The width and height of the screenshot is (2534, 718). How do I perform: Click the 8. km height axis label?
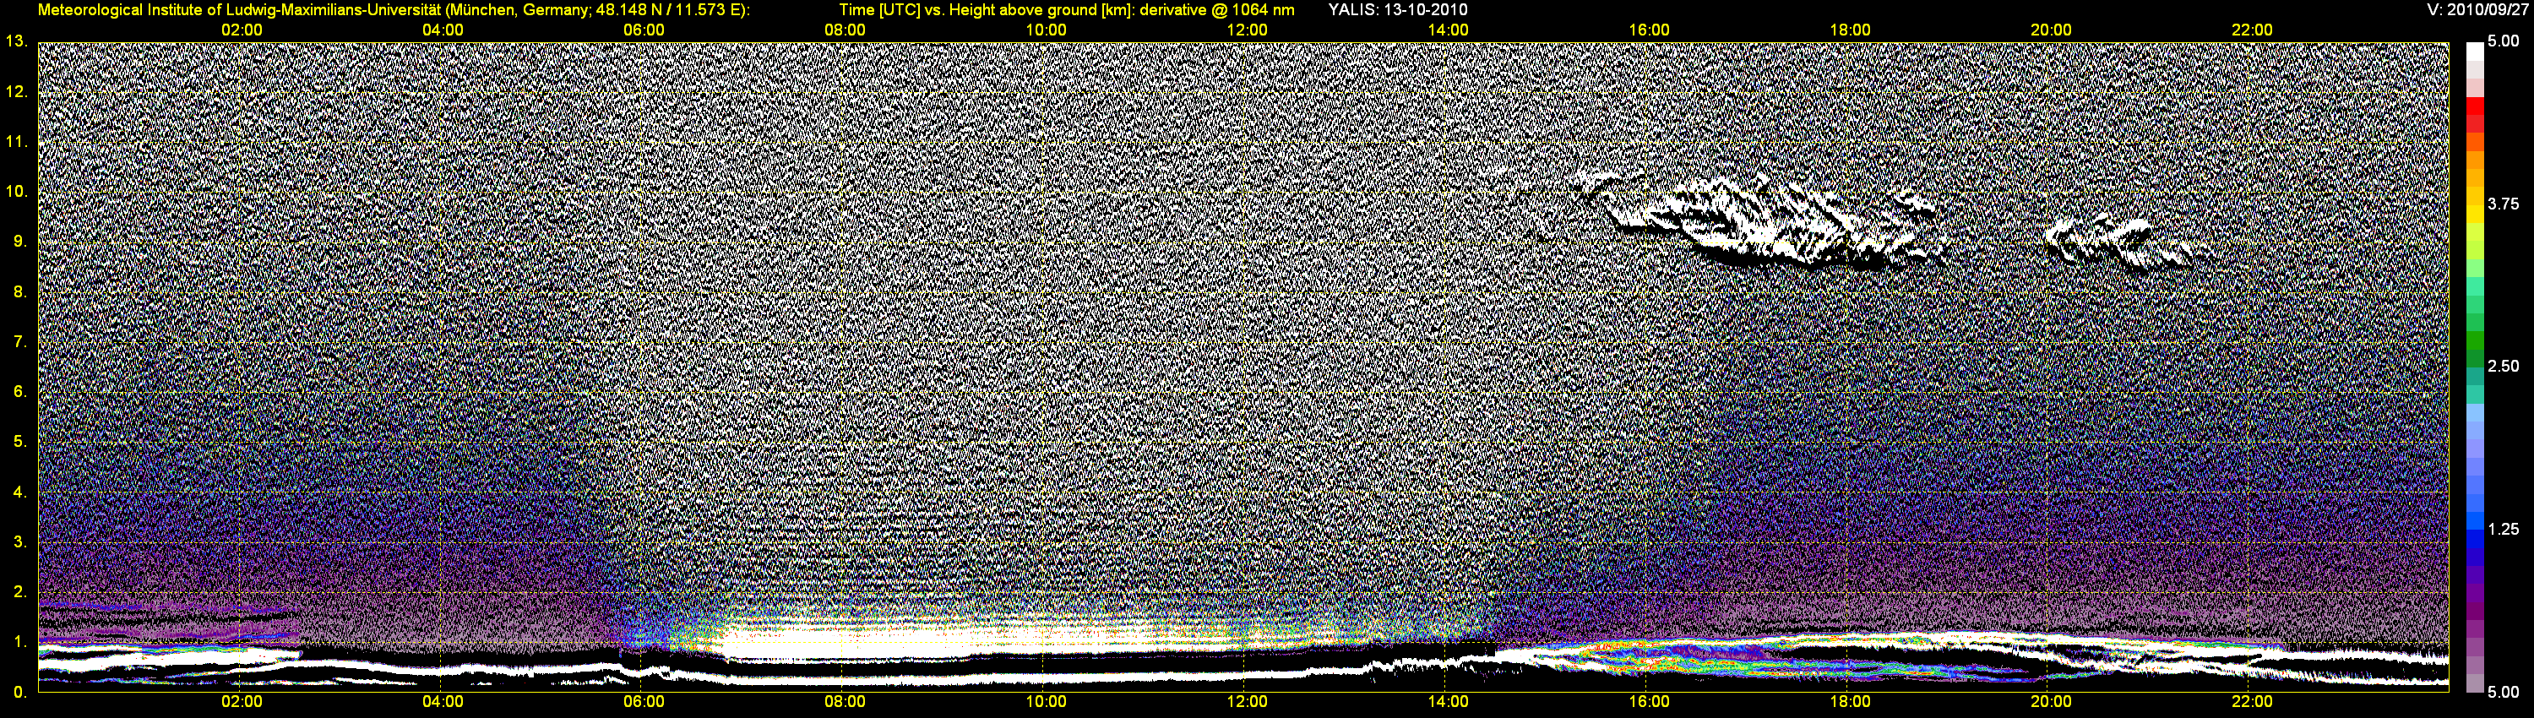20,291
